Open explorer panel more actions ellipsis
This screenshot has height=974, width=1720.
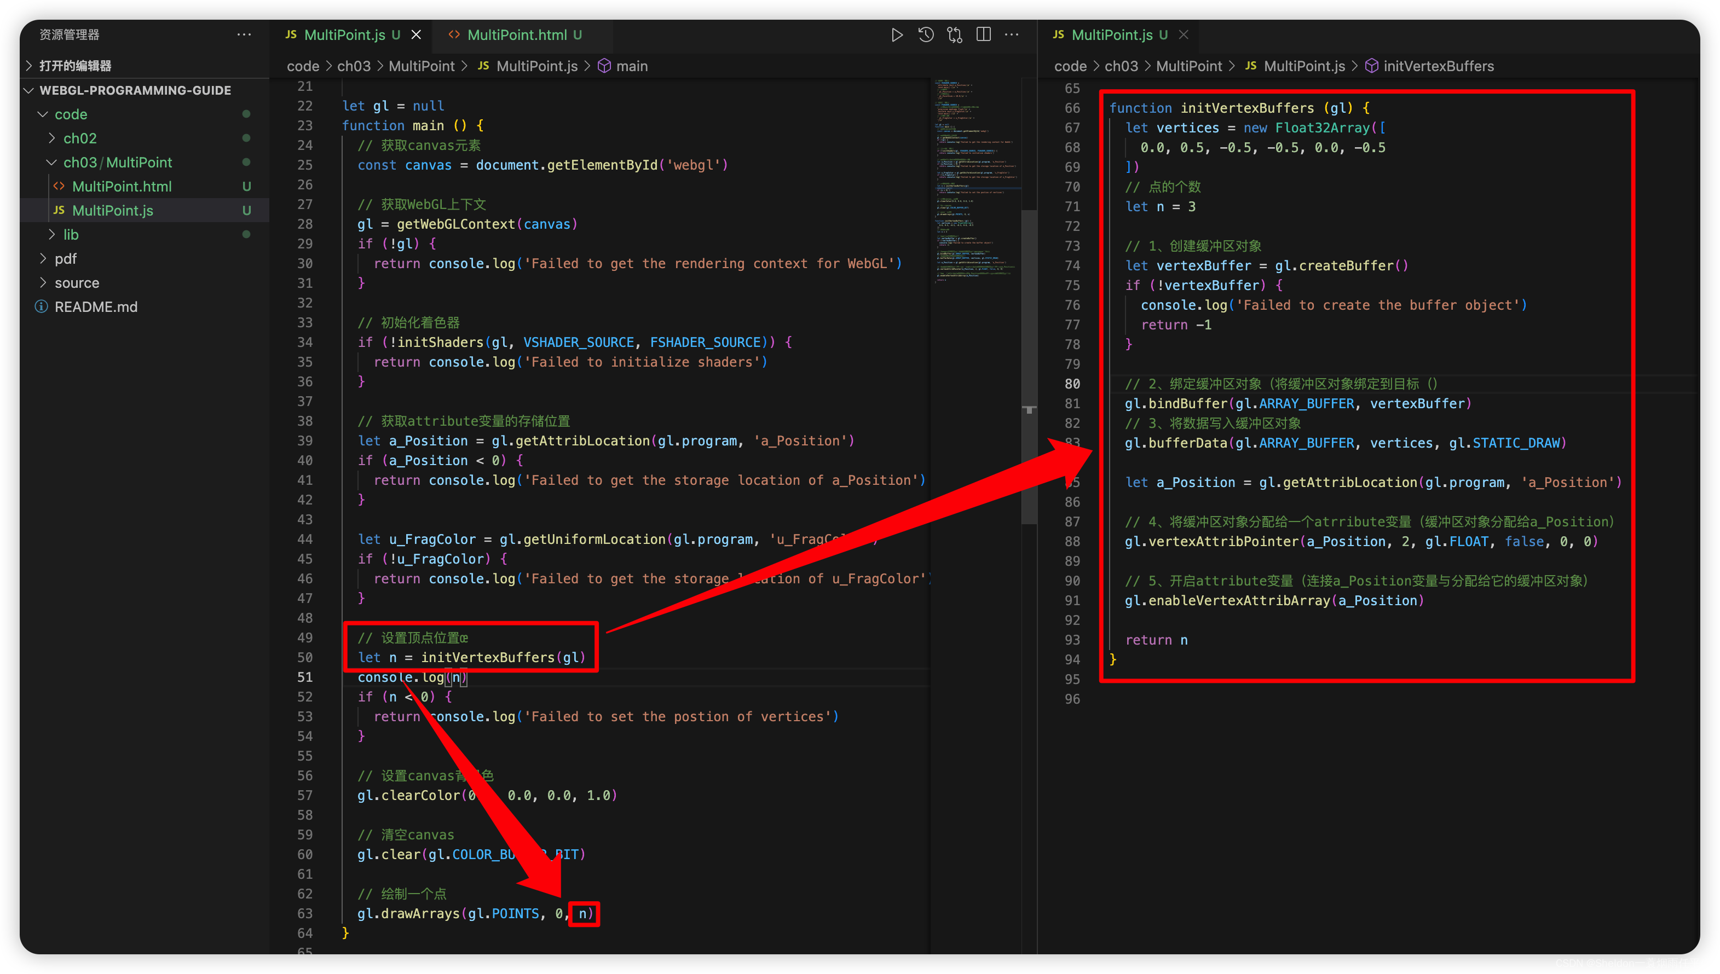point(244,35)
